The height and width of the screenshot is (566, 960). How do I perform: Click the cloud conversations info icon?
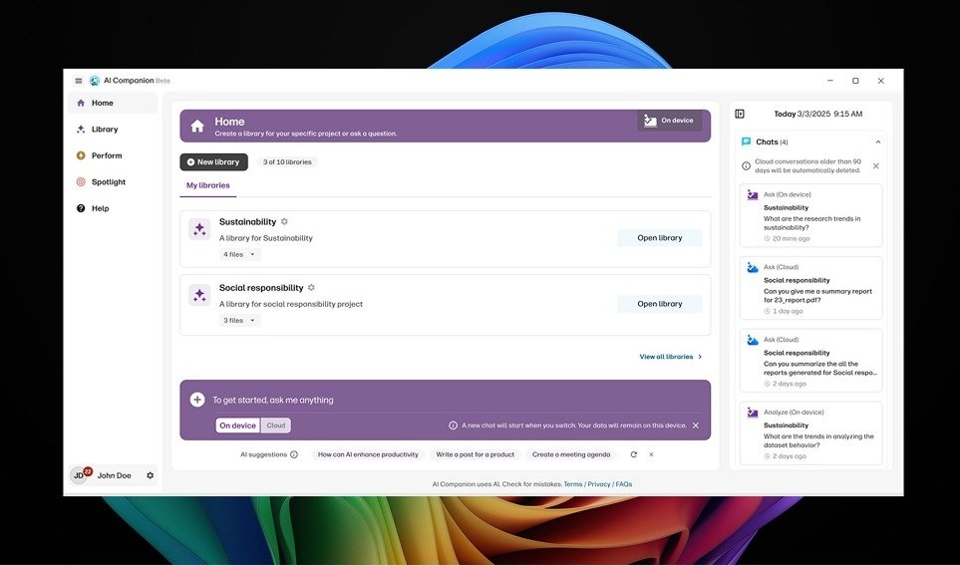pos(746,165)
